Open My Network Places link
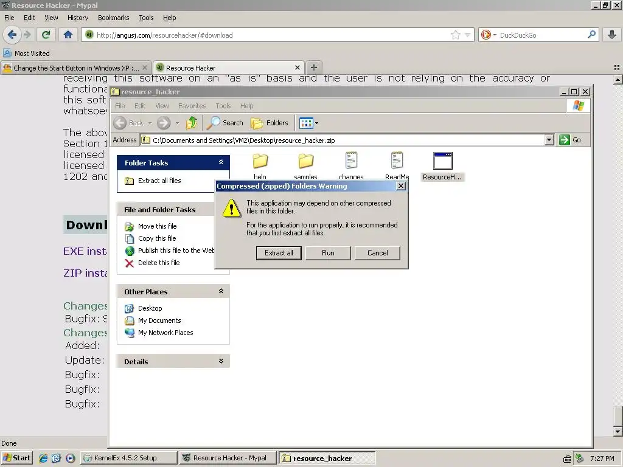The width and height of the screenshot is (623, 467). pyautogui.click(x=165, y=333)
